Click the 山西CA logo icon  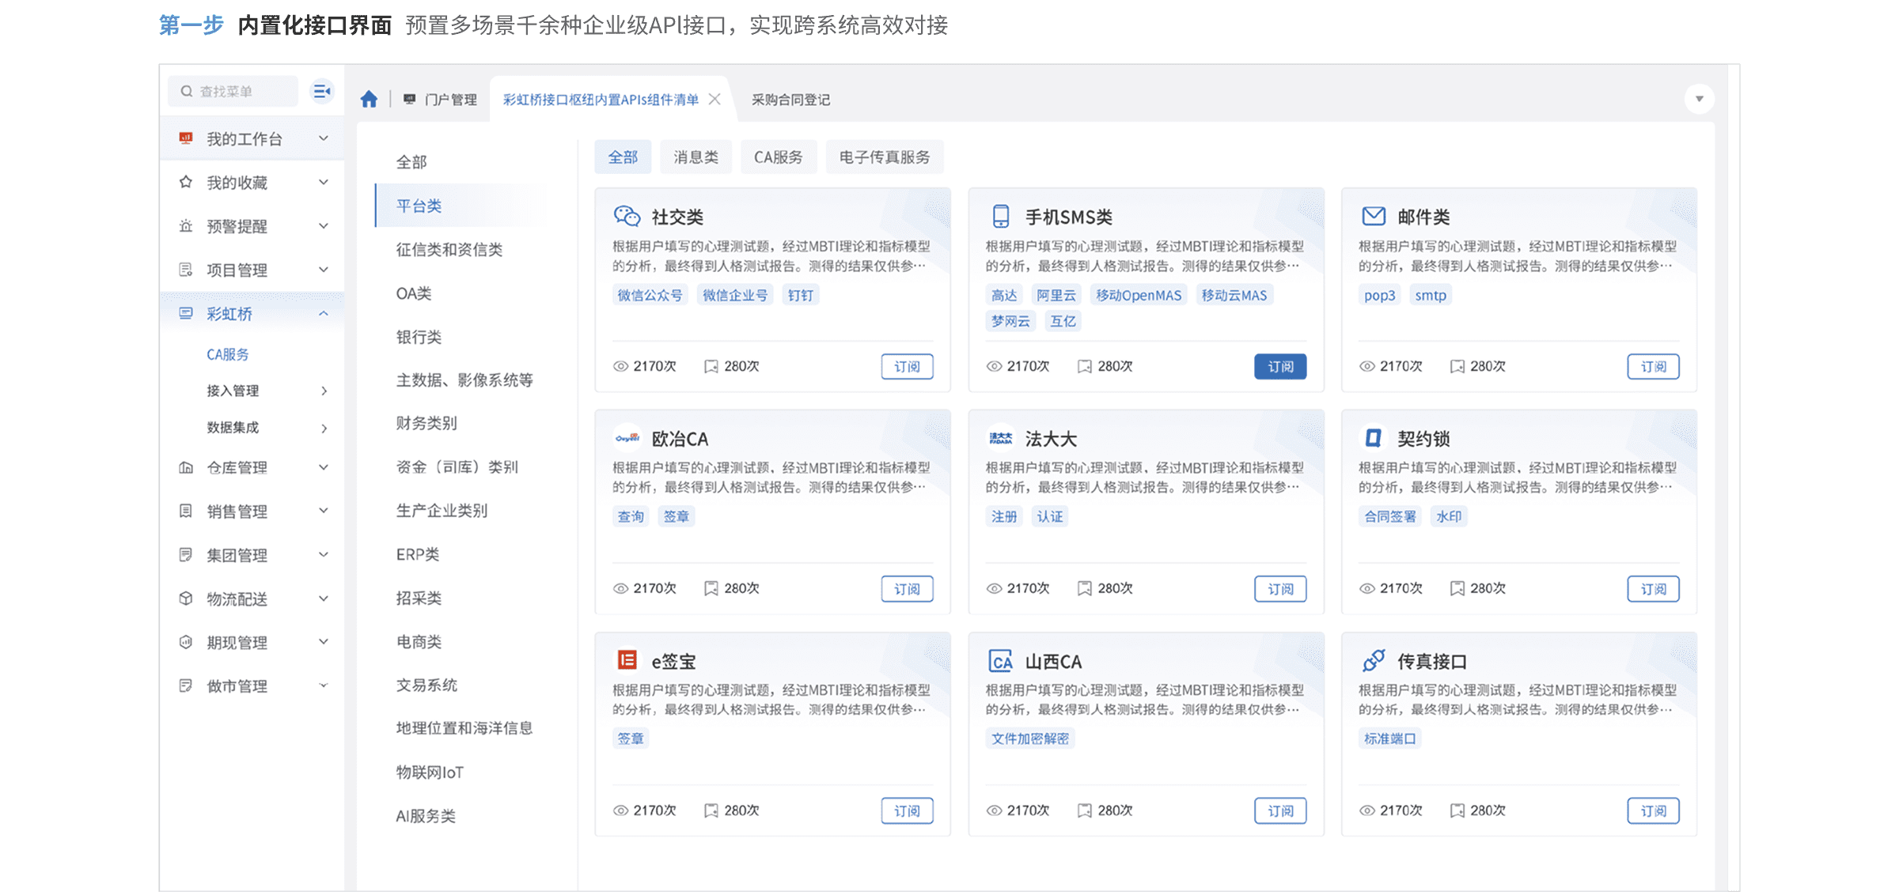click(x=1001, y=661)
